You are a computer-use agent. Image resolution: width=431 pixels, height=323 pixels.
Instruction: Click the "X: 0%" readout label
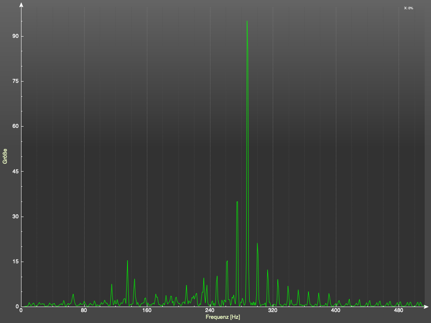[x=408, y=8]
